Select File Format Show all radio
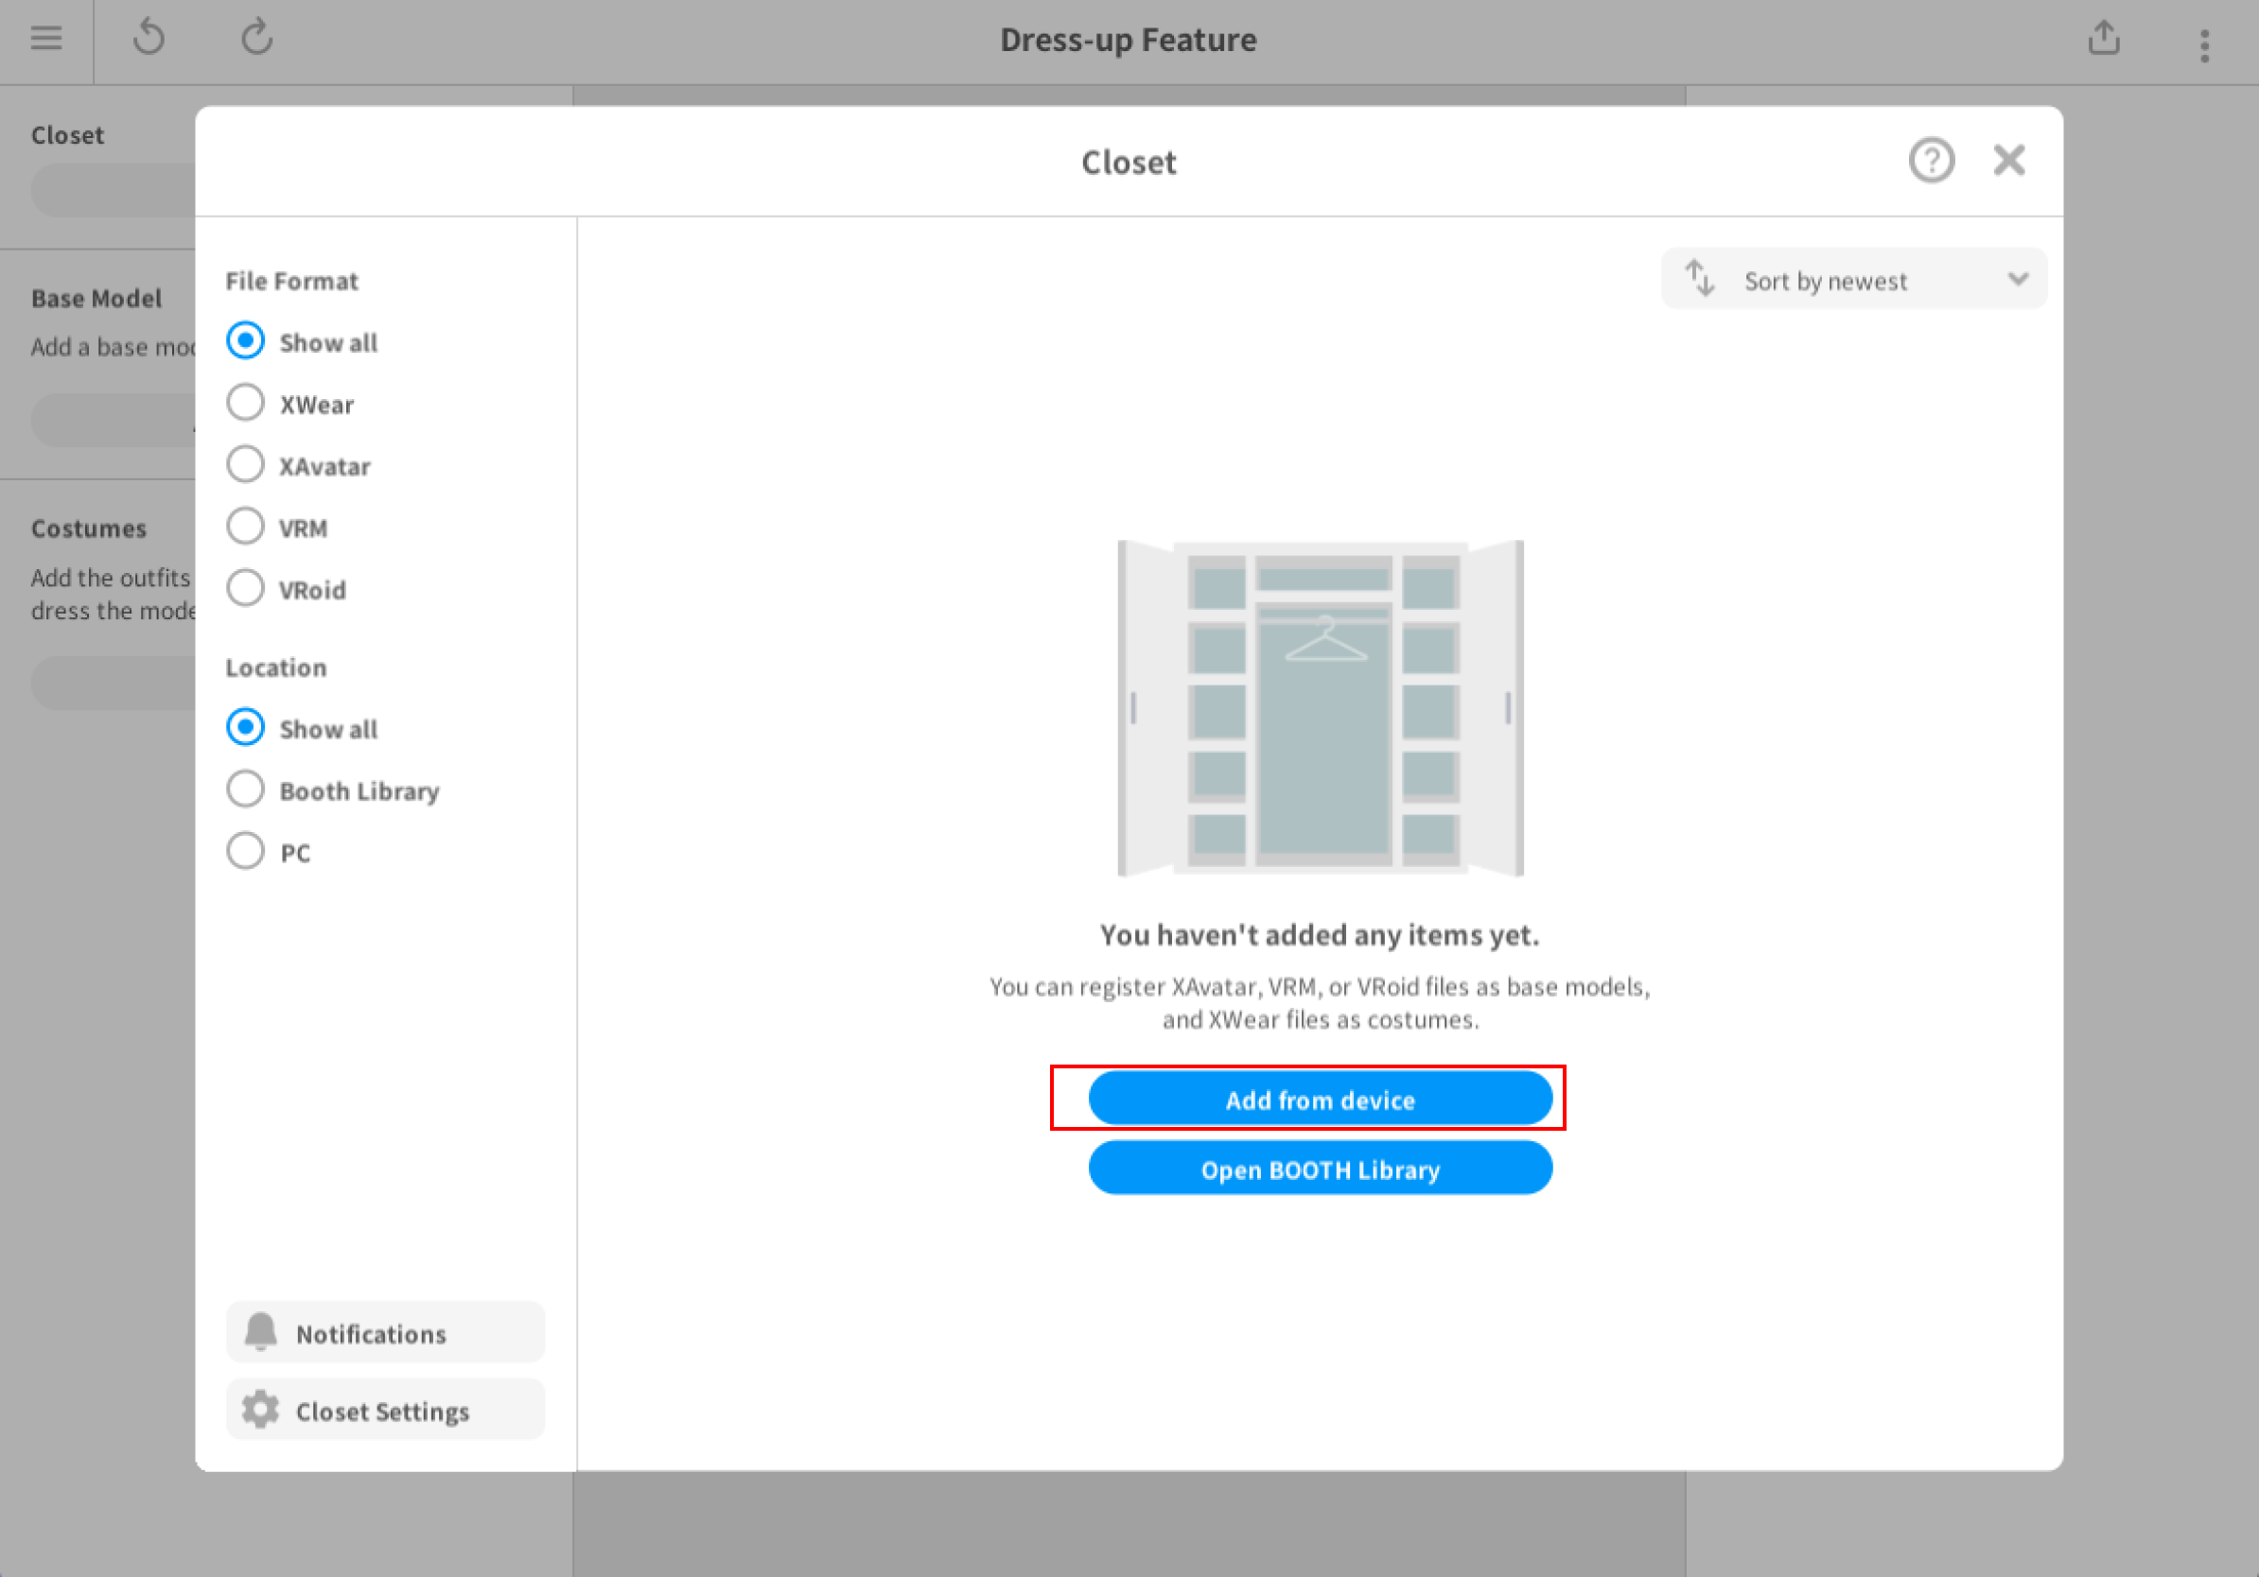The height and width of the screenshot is (1577, 2259). (x=245, y=341)
